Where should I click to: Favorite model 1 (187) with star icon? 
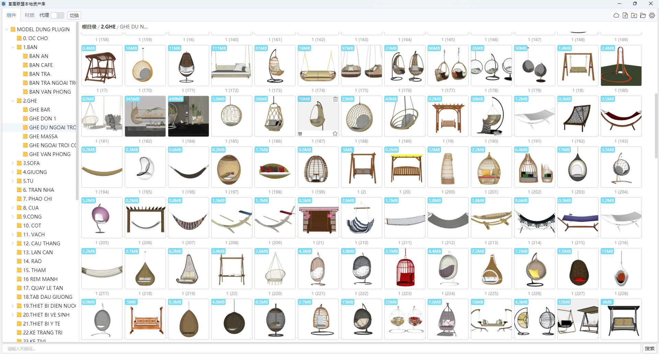[335, 133]
